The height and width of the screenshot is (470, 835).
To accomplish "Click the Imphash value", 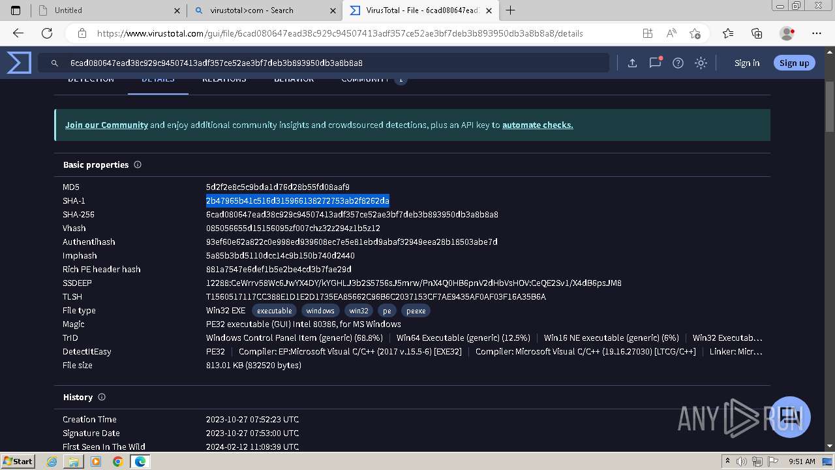I will coord(281,255).
